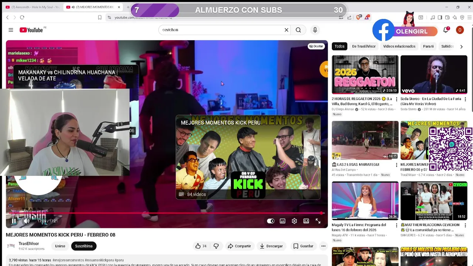
Task: Show more chips with the right chevron
Action: [461, 47]
